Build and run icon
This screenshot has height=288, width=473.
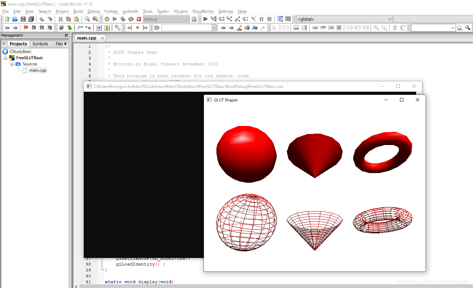123,19
